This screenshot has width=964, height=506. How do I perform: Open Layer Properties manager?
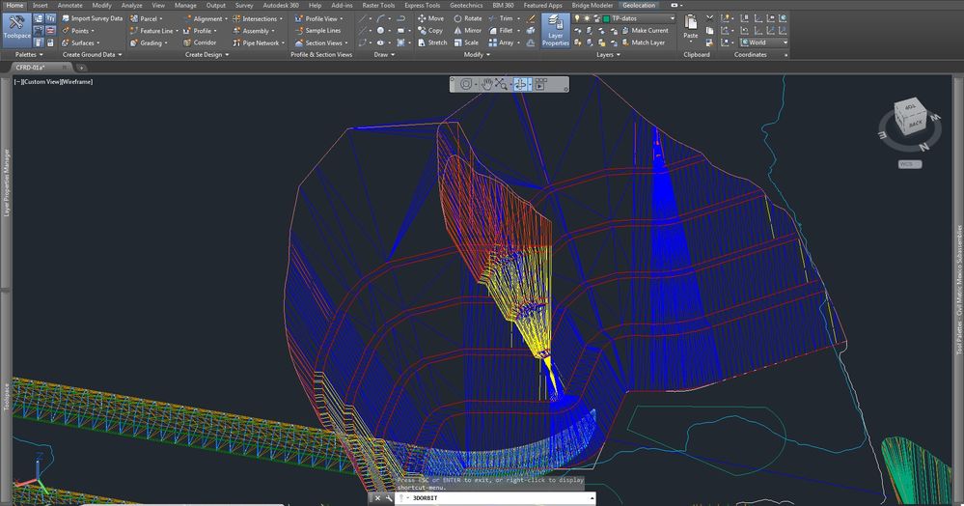[555, 30]
